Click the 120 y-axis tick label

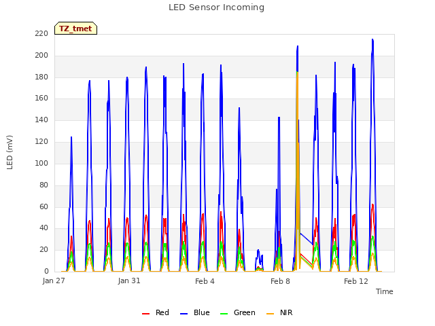pos(41,141)
